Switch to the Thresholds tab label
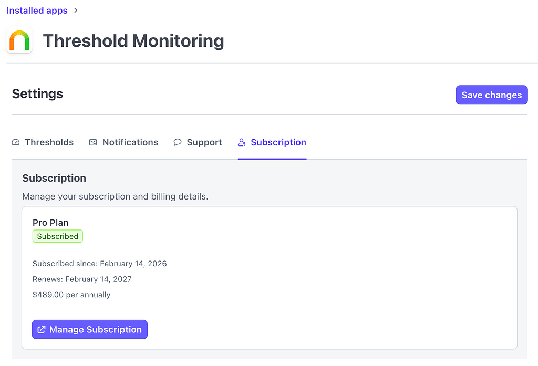 tap(49, 142)
